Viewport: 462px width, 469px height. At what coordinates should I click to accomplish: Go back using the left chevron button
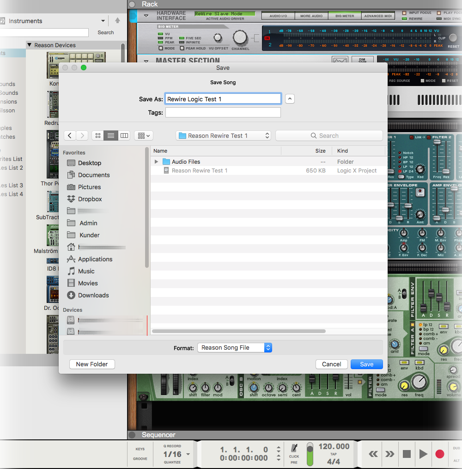(70, 136)
